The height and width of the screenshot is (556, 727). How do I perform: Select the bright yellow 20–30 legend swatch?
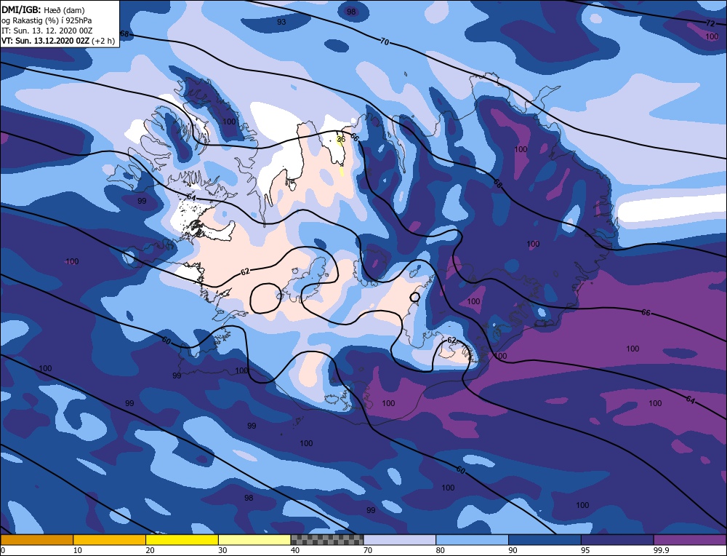182,540
